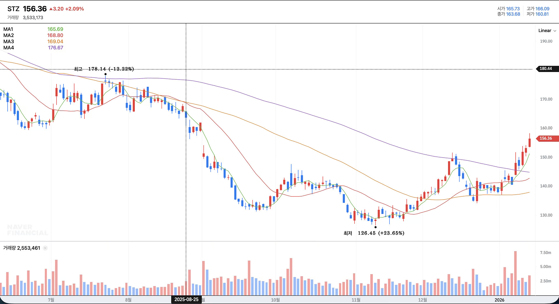This screenshot has width=559, height=304.
Task: Click the 2025-08-25 date label on the time axis
Action: click(186, 300)
